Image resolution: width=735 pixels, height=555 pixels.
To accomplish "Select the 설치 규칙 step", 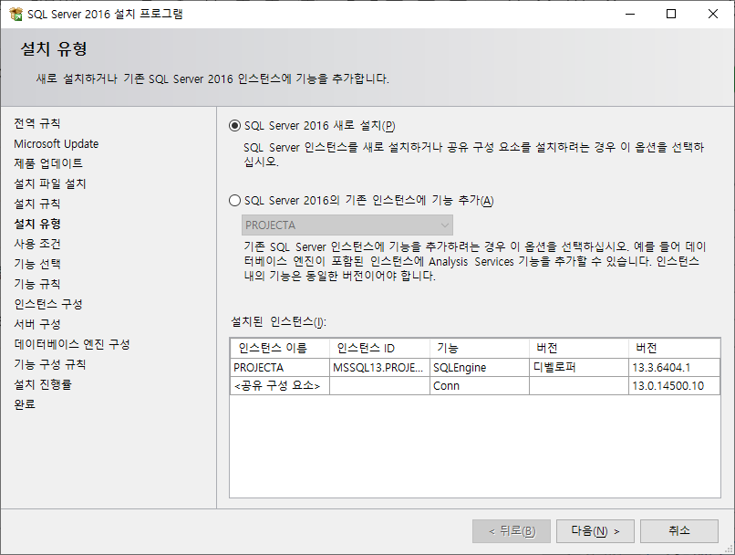I will [x=37, y=204].
